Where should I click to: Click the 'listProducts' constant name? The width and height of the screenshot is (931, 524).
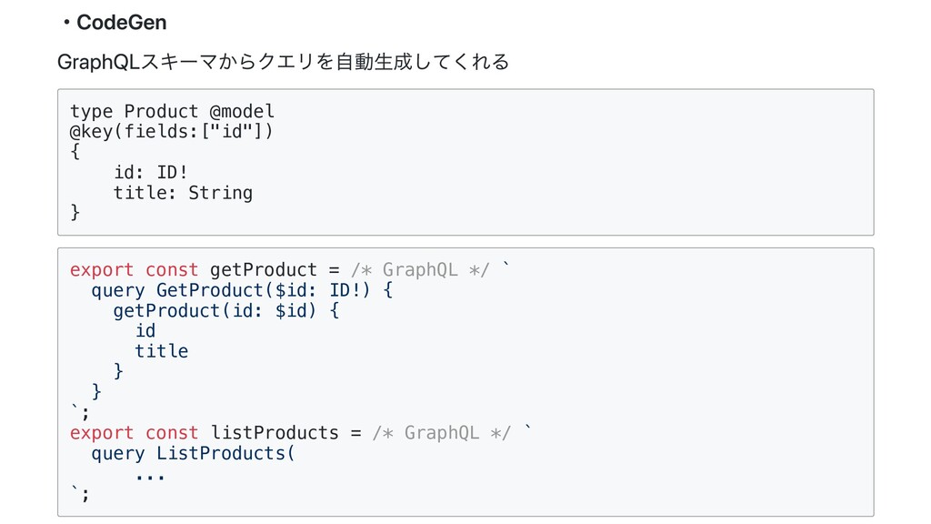[275, 432]
